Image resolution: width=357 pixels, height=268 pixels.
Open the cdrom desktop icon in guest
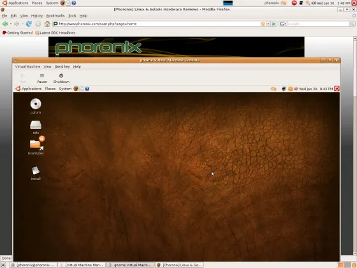(36, 106)
